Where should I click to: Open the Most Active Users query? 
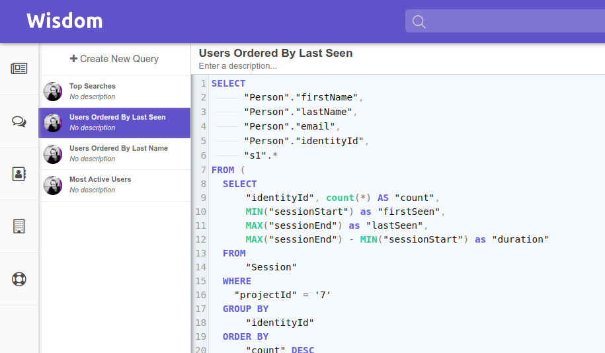tap(114, 185)
